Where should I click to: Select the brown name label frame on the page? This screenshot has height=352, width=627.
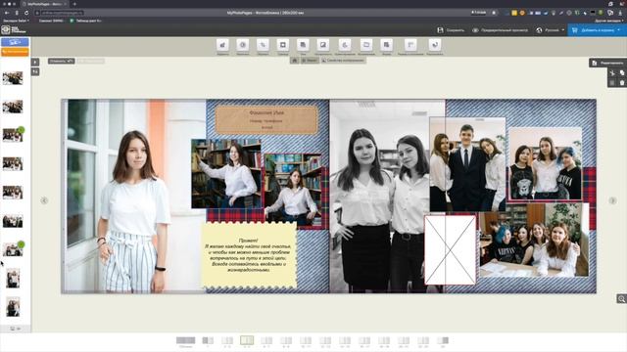[x=266, y=119]
